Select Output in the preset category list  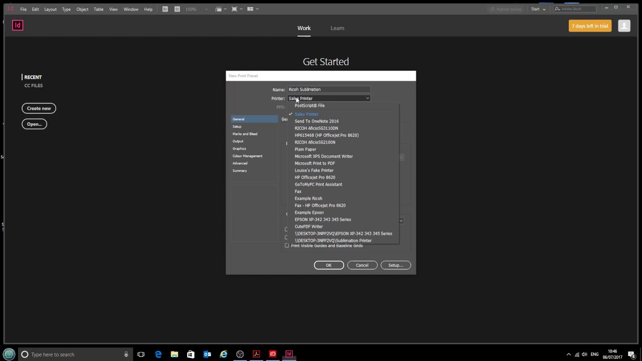254,141
